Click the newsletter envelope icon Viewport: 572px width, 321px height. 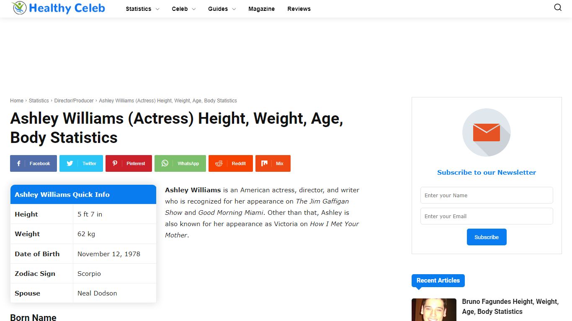pos(487,132)
